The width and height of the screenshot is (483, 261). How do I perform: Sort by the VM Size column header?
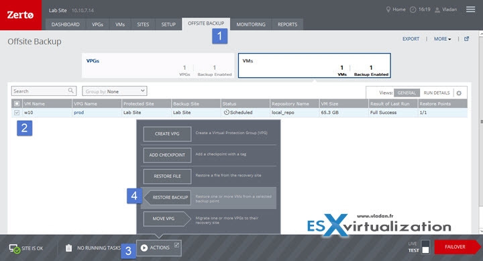(343, 103)
